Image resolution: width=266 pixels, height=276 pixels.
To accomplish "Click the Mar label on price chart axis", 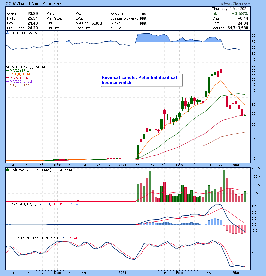I will [236, 165].
